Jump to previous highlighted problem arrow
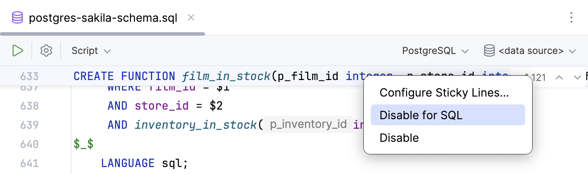Screen dimensions: 588x174 pyautogui.click(x=560, y=77)
